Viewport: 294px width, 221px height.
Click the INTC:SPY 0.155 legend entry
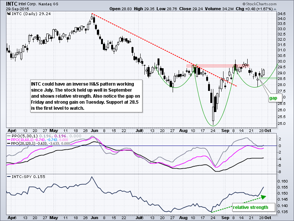[x=26, y=177]
